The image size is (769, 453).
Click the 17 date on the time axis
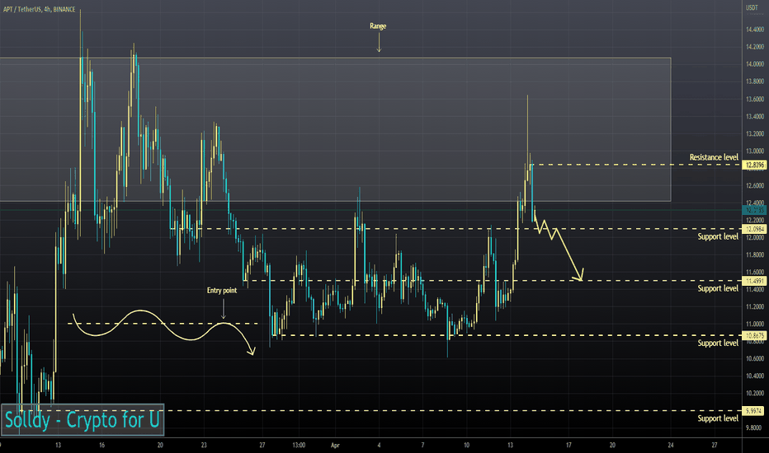tap(568, 445)
